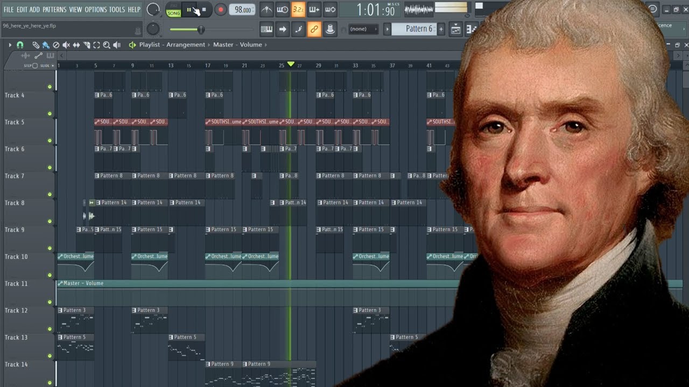Toggle the orange link (multilink) icon
This screenshot has width=689, height=387.
[x=314, y=30]
